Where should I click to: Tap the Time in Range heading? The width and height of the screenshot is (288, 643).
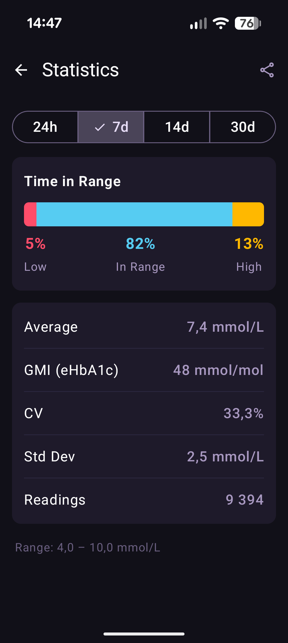pos(72,181)
